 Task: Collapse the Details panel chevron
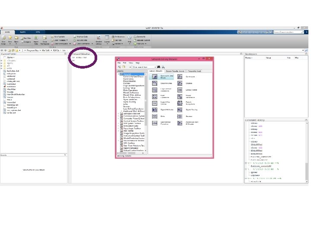(x=65, y=155)
